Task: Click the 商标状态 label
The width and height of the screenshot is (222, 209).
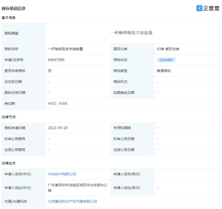Action: (120, 60)
